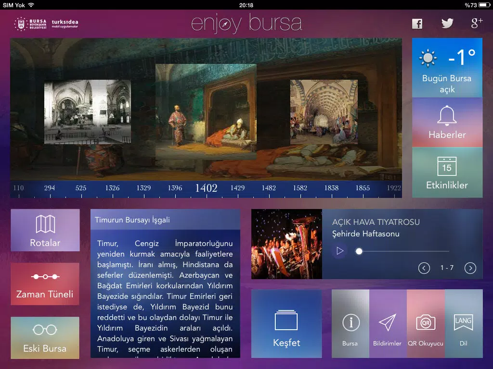
Task: Go to previous item in 1-7 pager
Action: pyautogui.click(x=424, y=268)
